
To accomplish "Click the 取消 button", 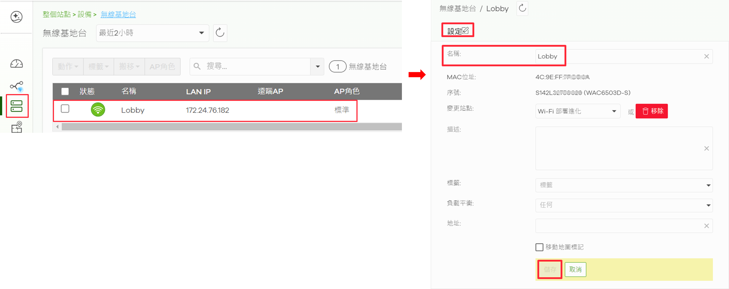I will pyautogui.click(x=575, y=269).
